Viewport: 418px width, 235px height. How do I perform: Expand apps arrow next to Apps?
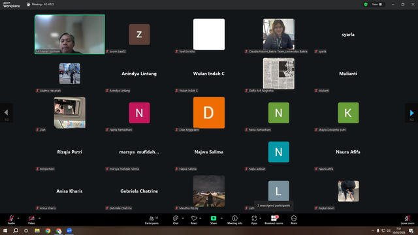click(260, 218)
